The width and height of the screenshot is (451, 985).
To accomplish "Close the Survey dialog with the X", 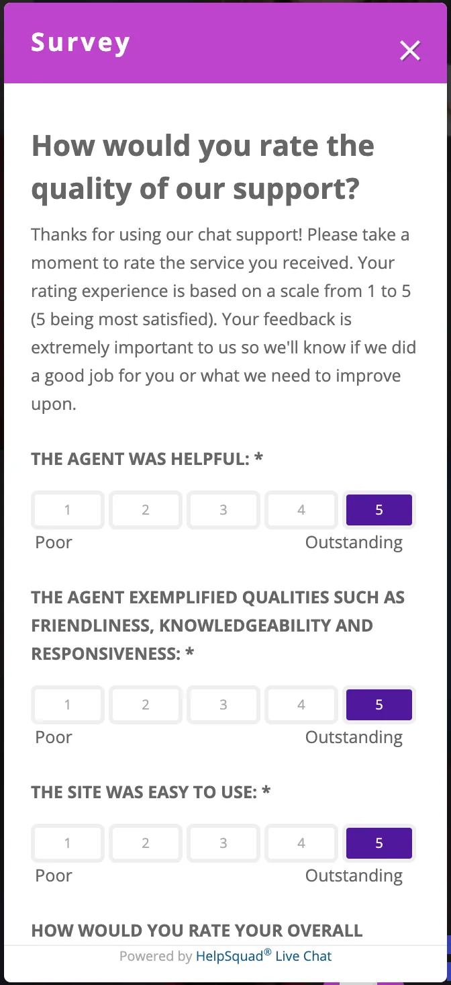I will click(409, 50).
